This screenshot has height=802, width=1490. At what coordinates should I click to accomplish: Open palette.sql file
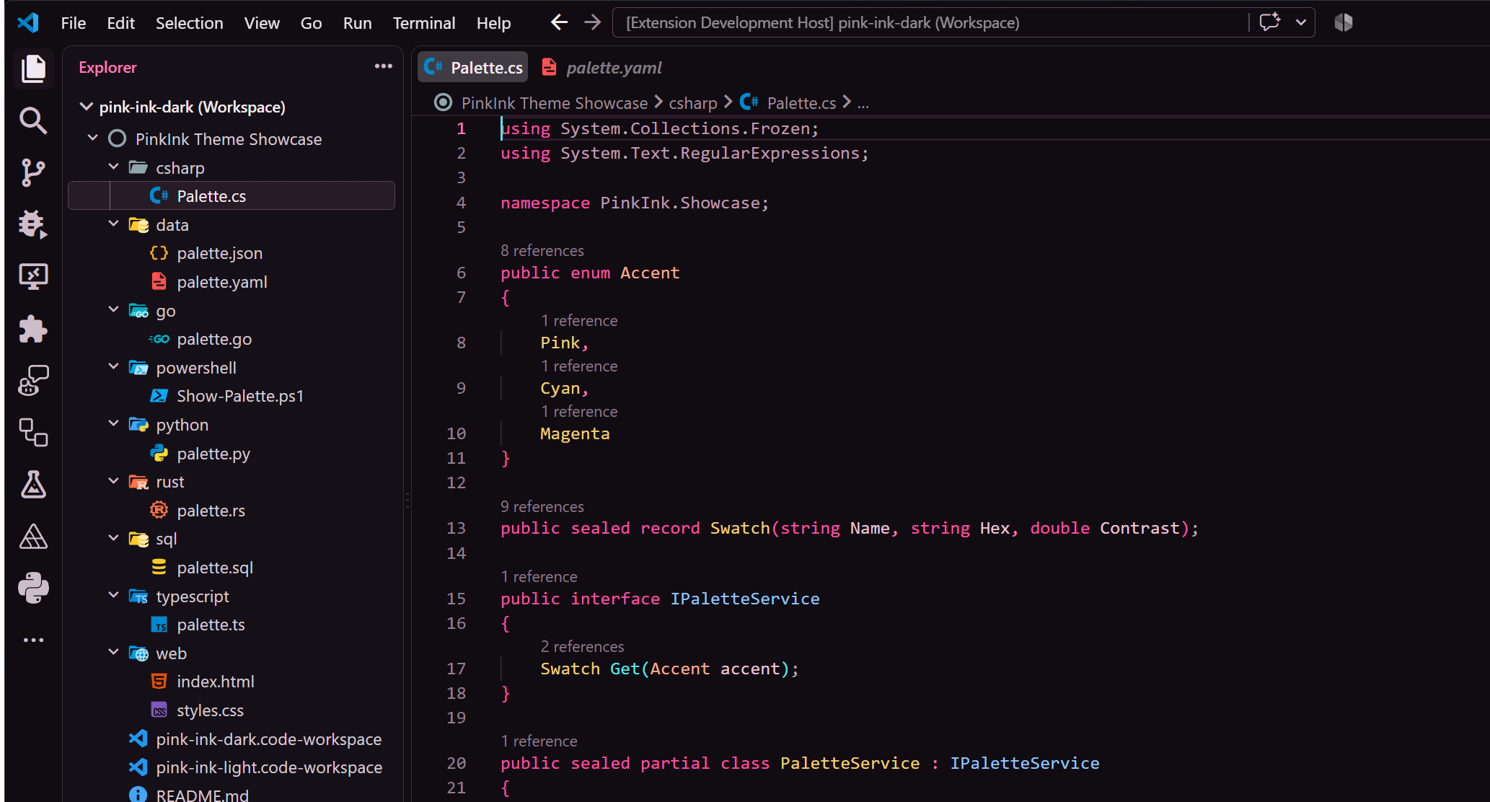(232, 568)
